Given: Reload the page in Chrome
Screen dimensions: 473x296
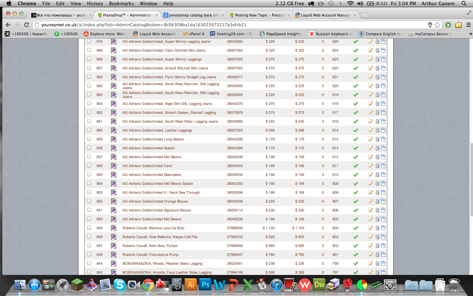Looking at the screenshot, I should [27, 25].
